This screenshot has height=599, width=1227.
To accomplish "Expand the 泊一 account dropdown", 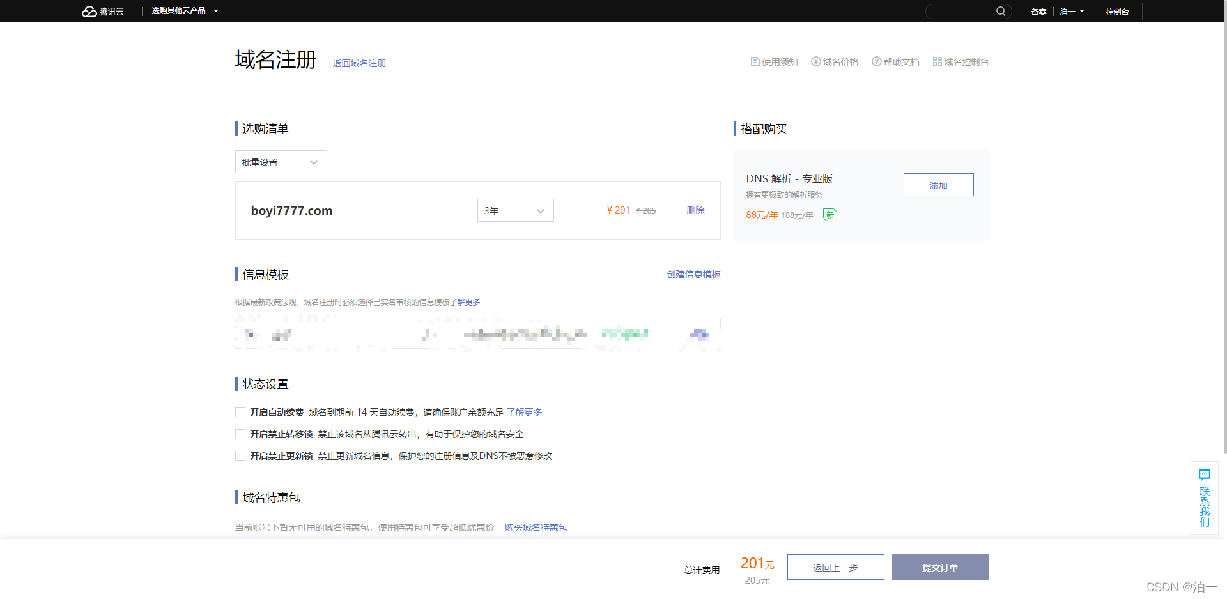I will [1071, 11].
